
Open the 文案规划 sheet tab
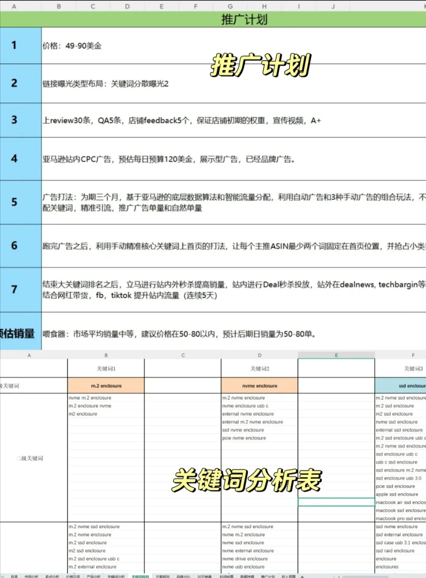(163, 576)
